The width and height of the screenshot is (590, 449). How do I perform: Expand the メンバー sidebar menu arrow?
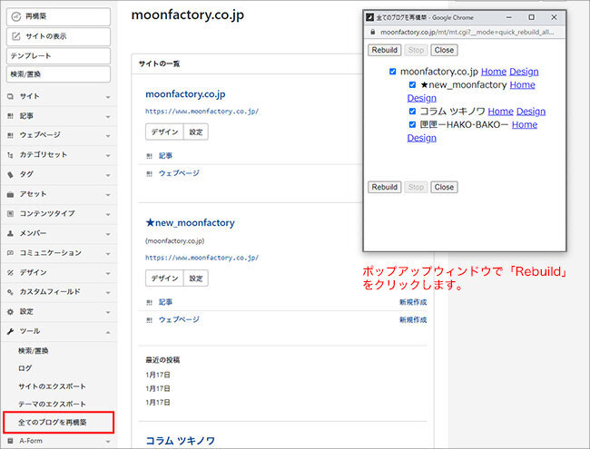pyautogui.click(x=108, y=234)
